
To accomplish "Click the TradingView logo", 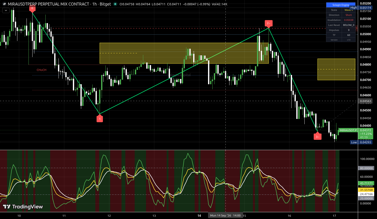I will pos(23,207).
